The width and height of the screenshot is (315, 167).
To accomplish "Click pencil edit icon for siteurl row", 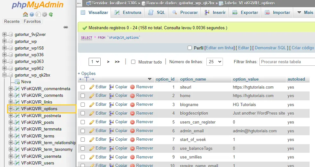I will pos(92,87).
